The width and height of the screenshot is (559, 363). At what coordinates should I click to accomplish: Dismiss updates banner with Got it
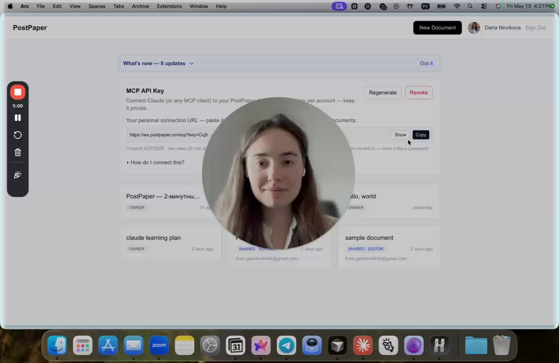click(426, 63)
